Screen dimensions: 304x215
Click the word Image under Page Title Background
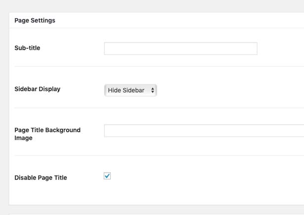(x=23, y=138)
